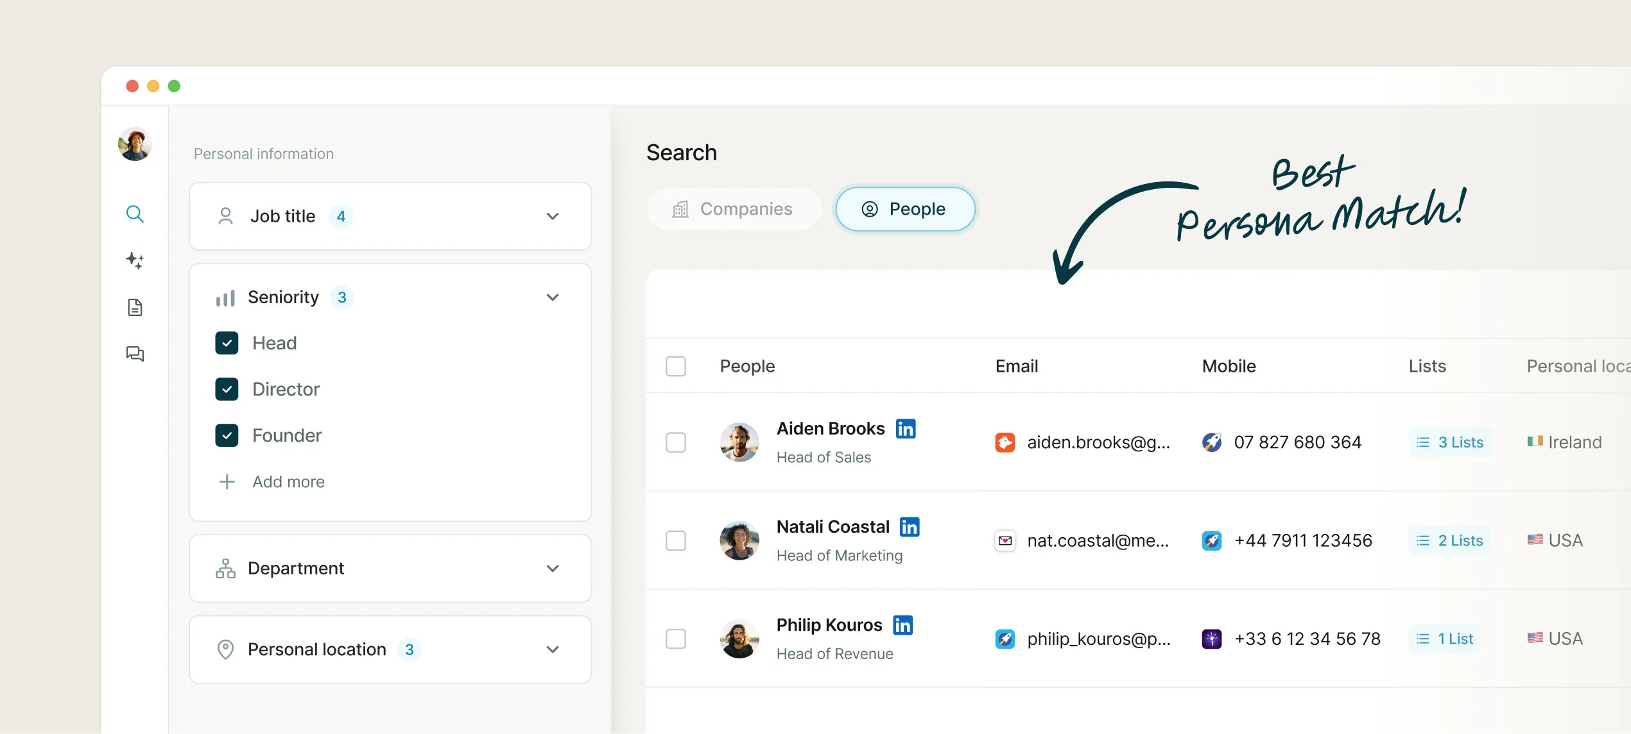Open the document icon in the sidebar
The width and height of the screenshot is (1631, 734).
(x=135, y=307)
